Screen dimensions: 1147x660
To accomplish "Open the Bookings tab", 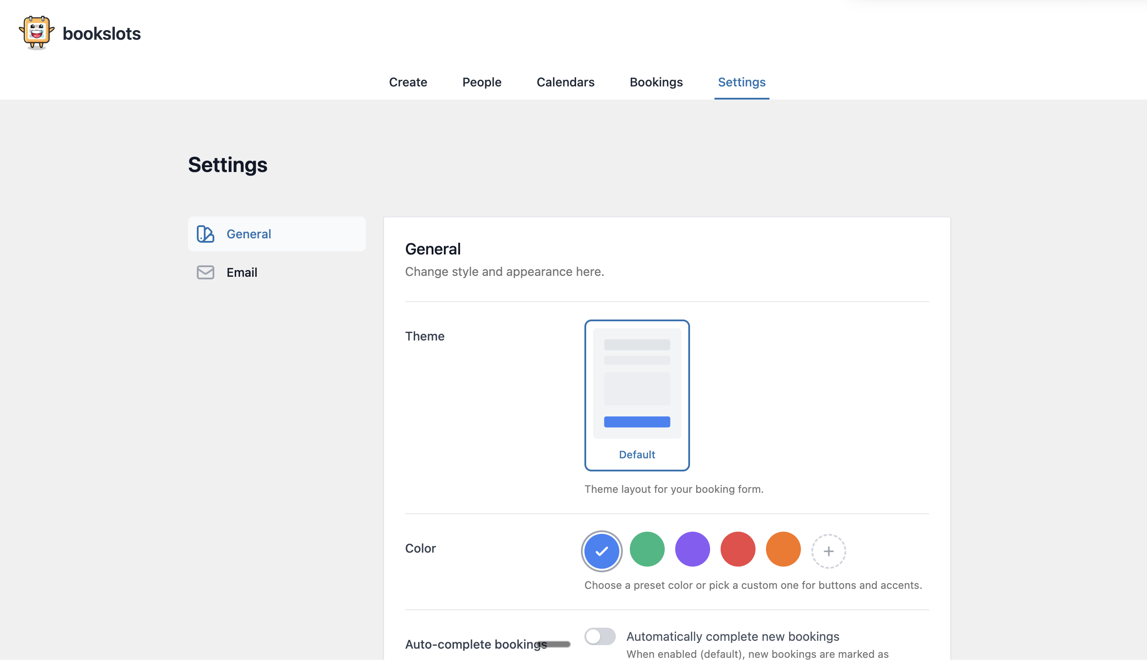I will point(656,82).
